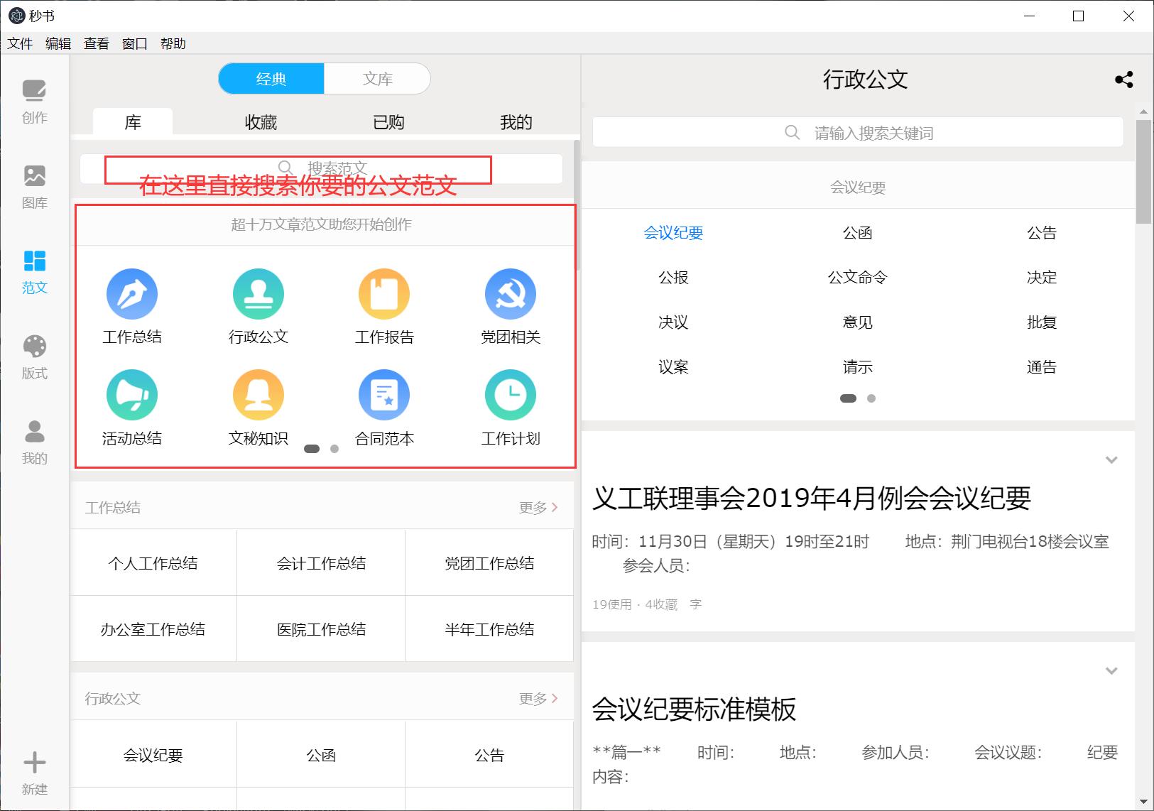
Task: Select the 党团相关 category icon
Action: click(x=511, y=293)
